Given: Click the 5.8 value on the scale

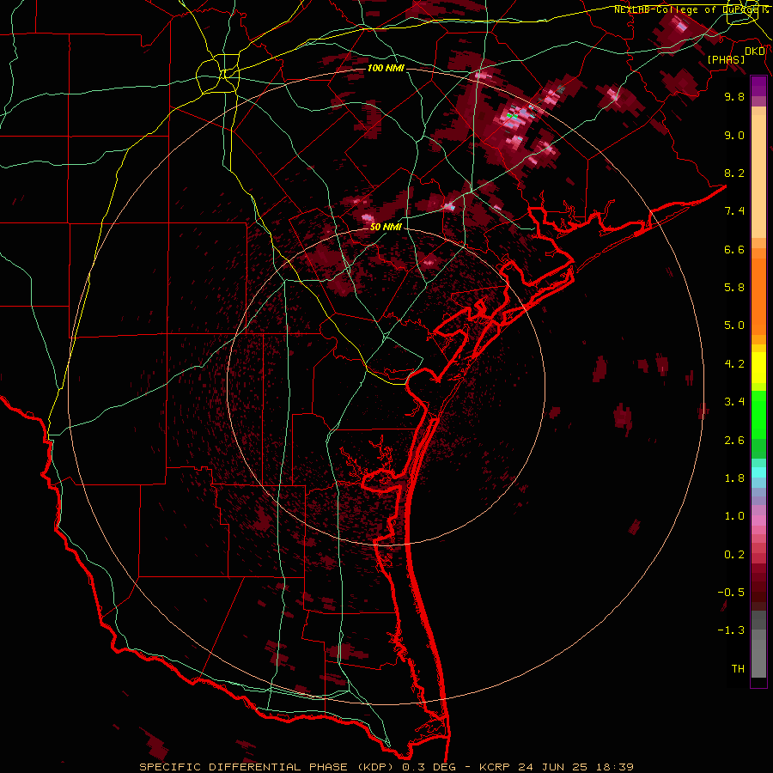Looking at the screenshot, I should point(734,288).
